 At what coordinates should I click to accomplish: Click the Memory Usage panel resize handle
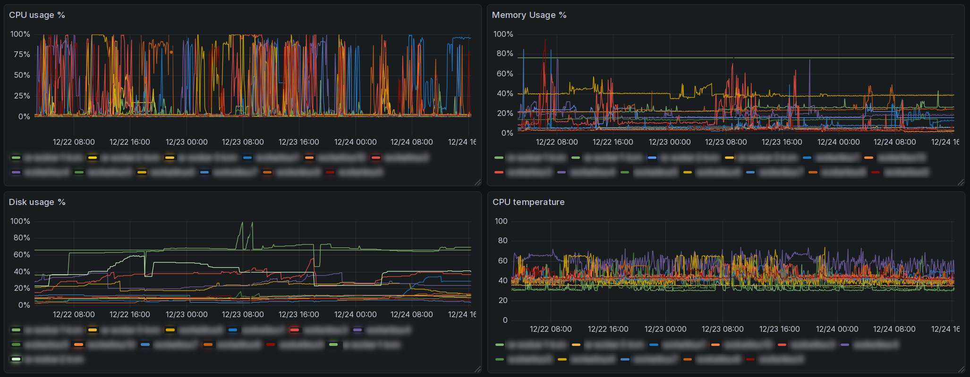(x=961, y=182)
